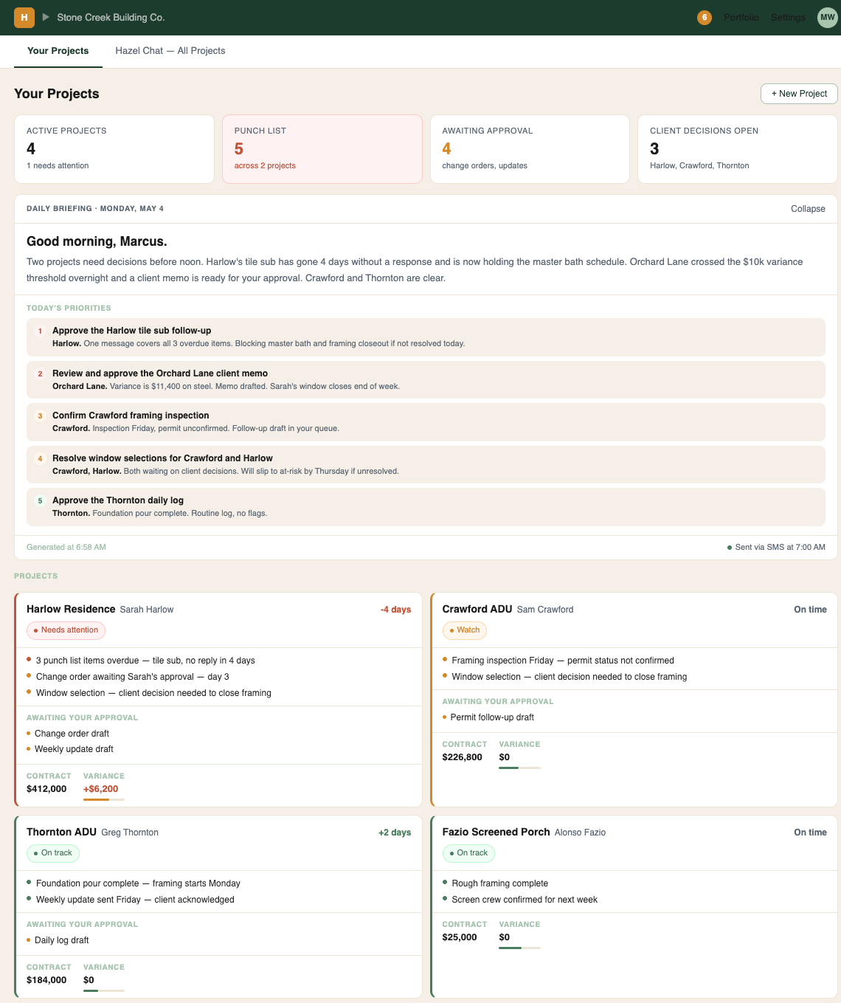
Task: Click the $25,000 contract amount
Action: (x=460, y=937)
